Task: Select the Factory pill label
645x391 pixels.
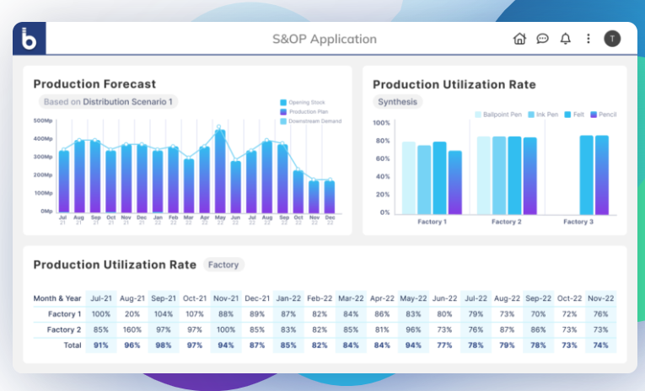Action: (x=223, y=265)
